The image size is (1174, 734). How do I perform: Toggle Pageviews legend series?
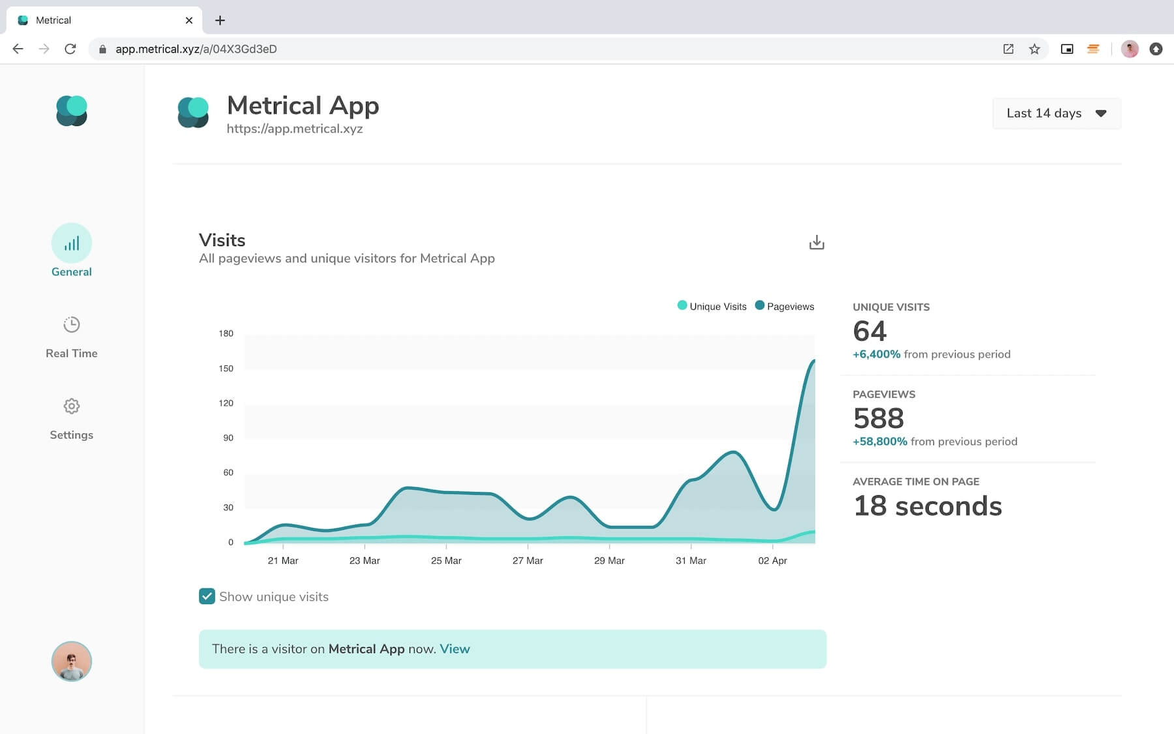point(784,306)
